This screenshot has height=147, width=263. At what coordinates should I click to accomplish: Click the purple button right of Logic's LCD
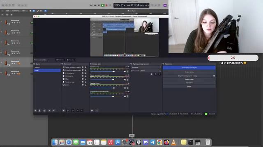[x=165, y=5]
